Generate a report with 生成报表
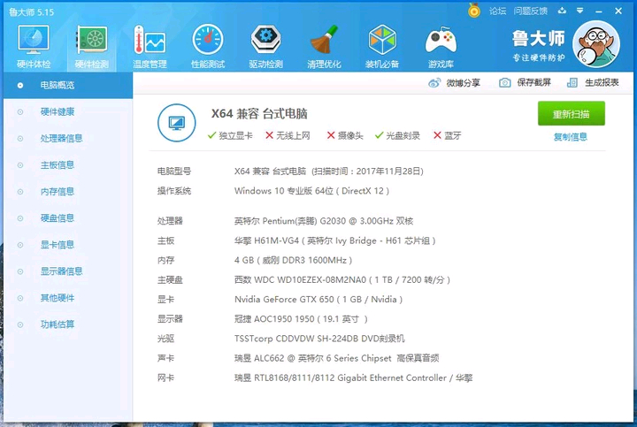This screenshot has height=427, width=637. 593,82
